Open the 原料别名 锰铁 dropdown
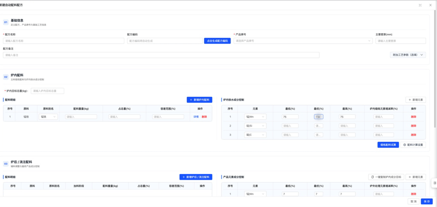The width and height of the screenshot is (437, 207). coord(49,117)
